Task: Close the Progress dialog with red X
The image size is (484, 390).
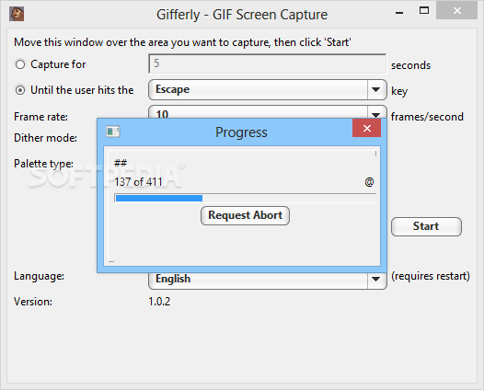Action: pyautogui.click(x=367, y=128)
